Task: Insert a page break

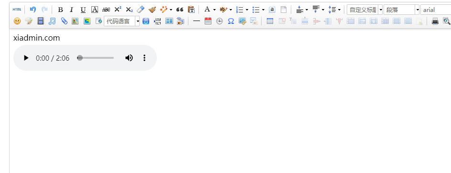Action: tap(157, 21)
